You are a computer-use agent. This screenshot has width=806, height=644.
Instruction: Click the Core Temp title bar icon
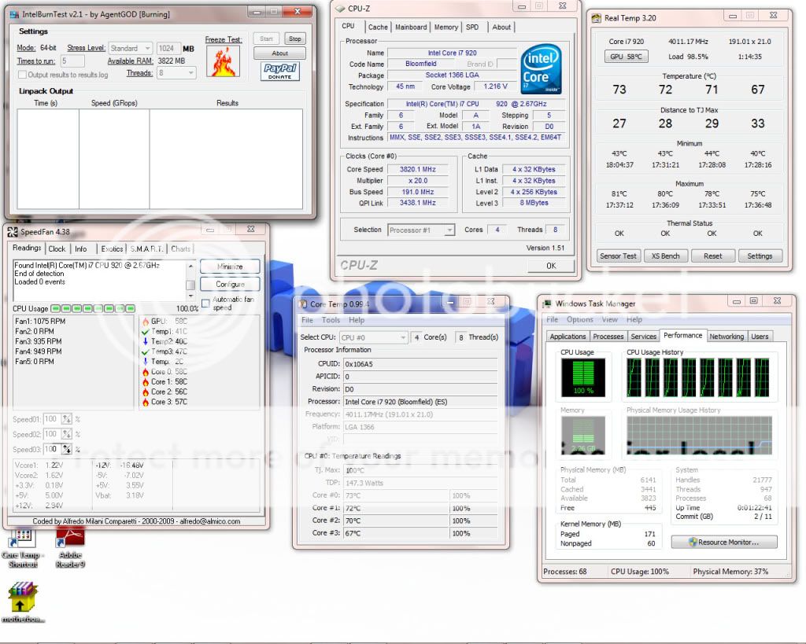click(303, 304)
